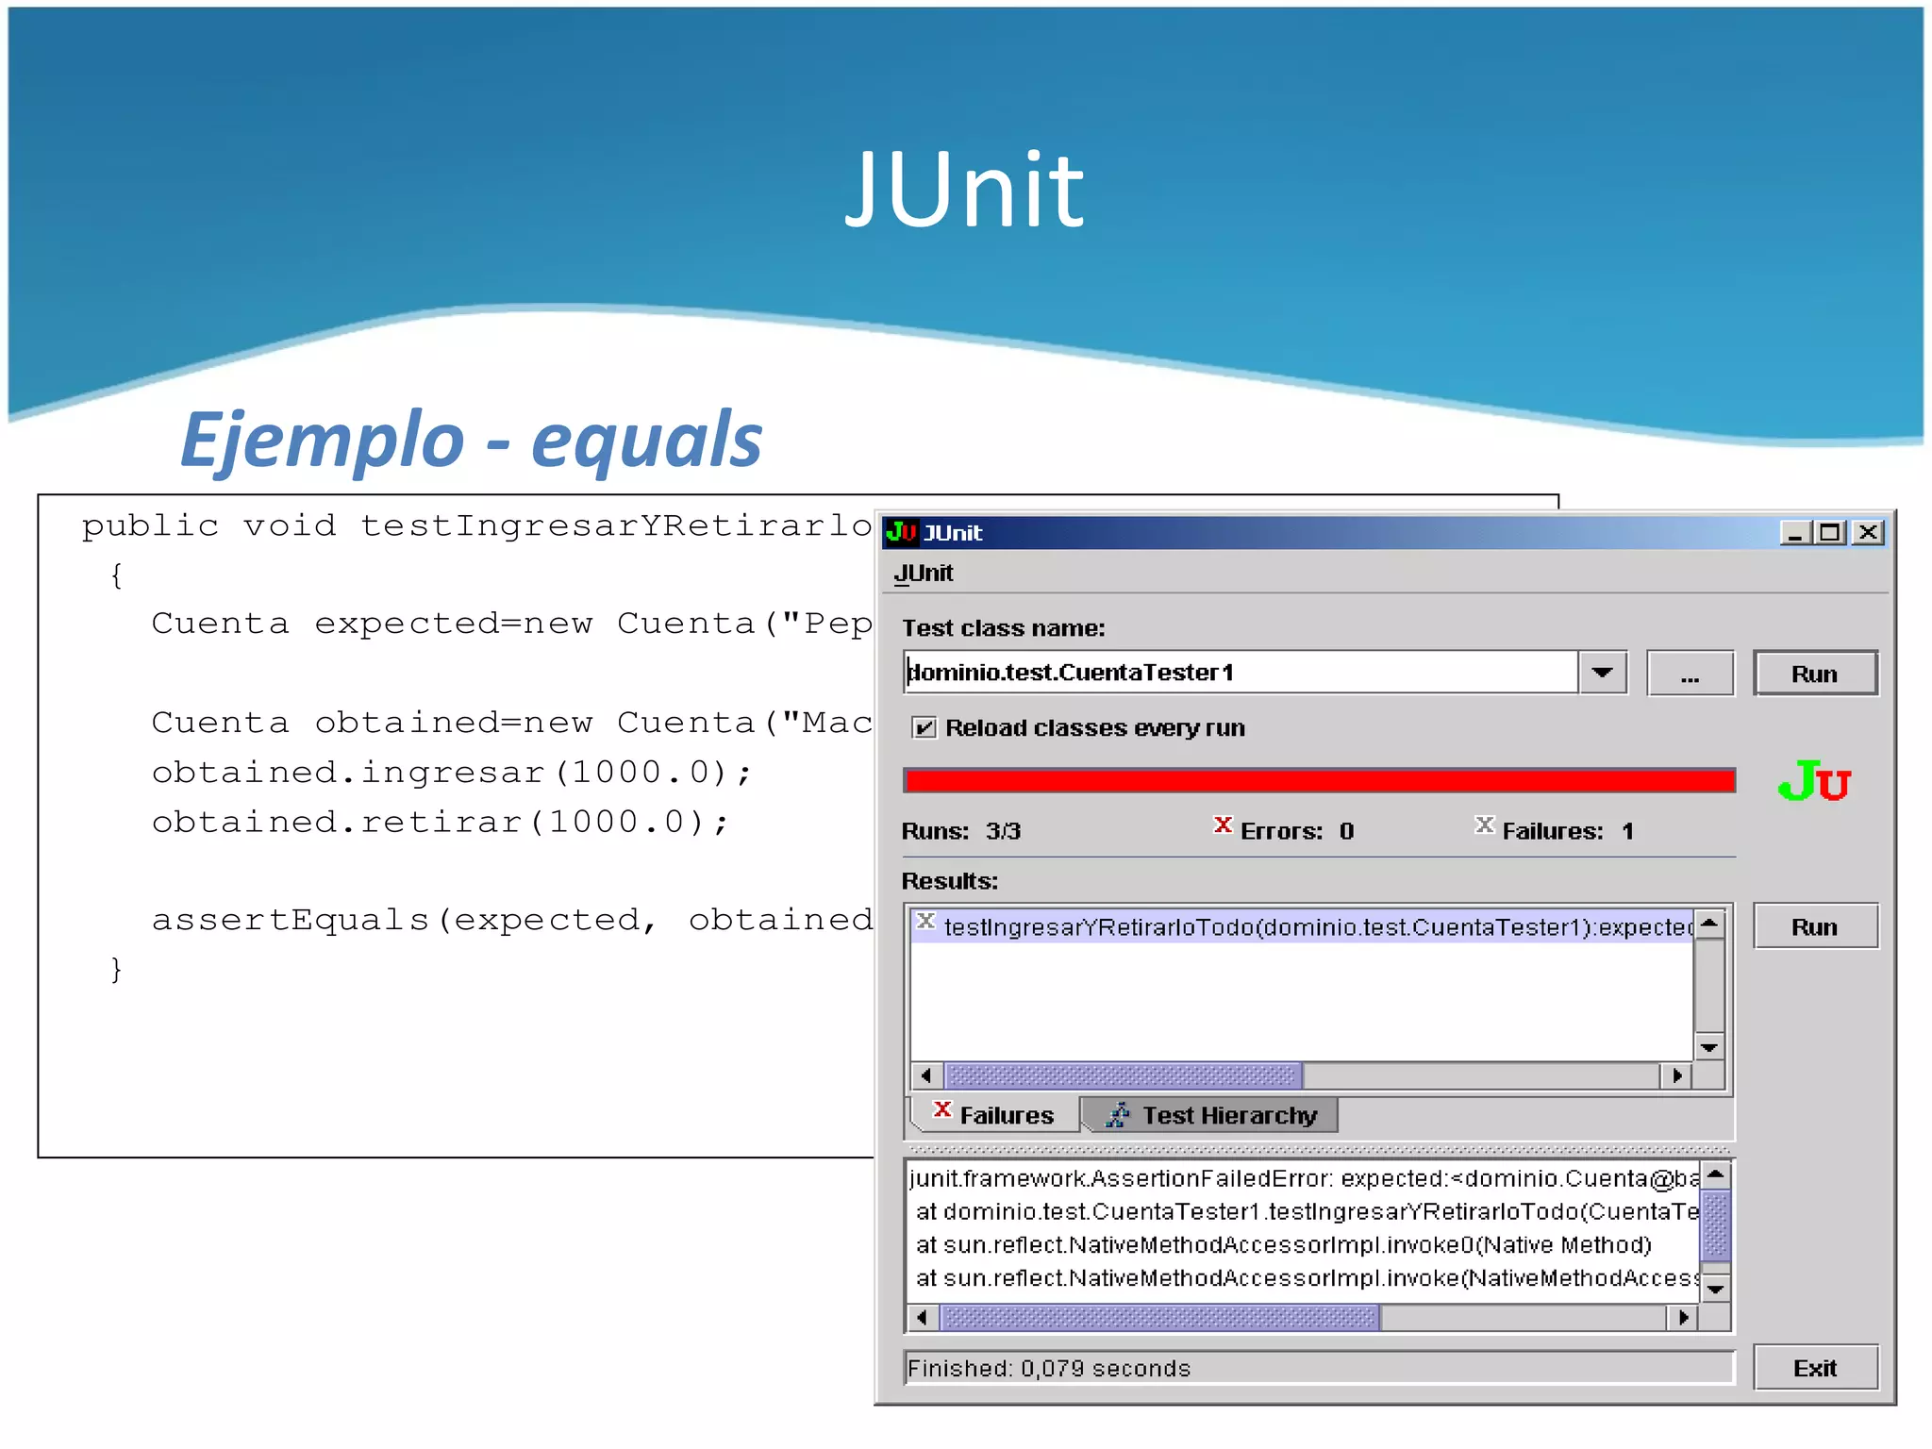Click the NativeMethodAccessorImpl.invoke(NativeMethodAccess trace line

point(1307,1278)
